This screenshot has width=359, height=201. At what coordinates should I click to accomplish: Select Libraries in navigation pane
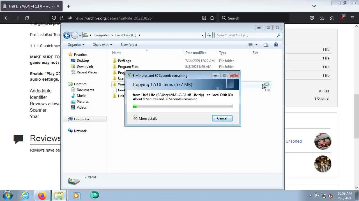80,84
